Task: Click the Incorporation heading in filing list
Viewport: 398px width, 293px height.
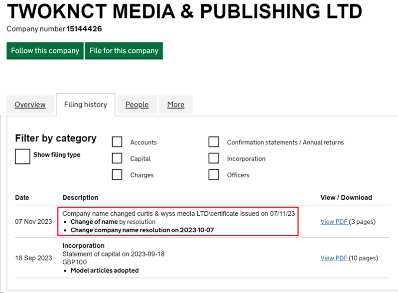Action: click(83, 246)
